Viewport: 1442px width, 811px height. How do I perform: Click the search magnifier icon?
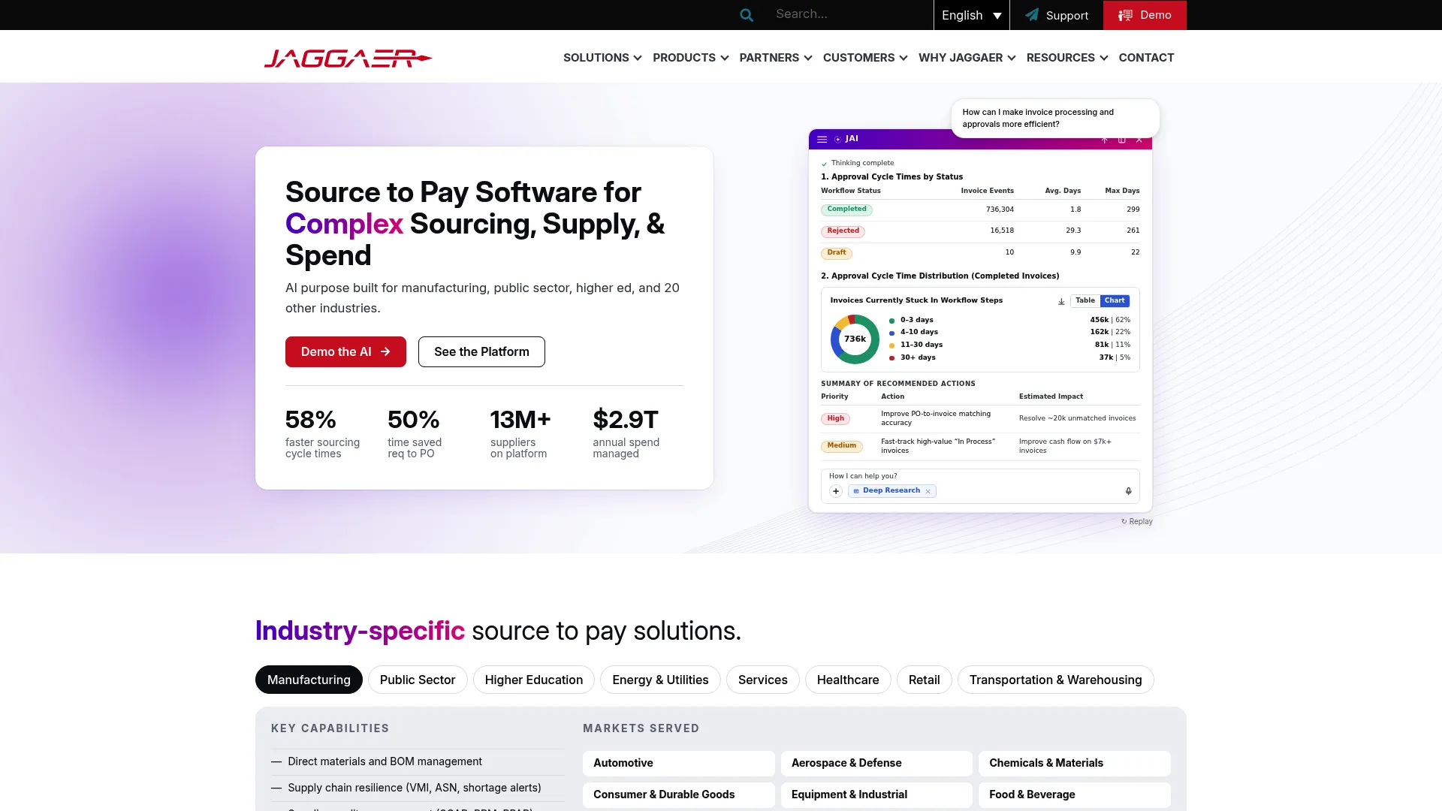746,15
